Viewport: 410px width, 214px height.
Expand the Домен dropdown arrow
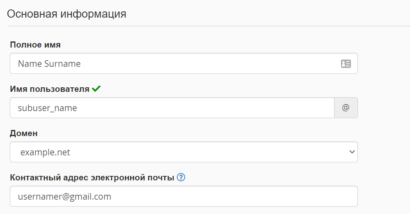pos(352,152)
